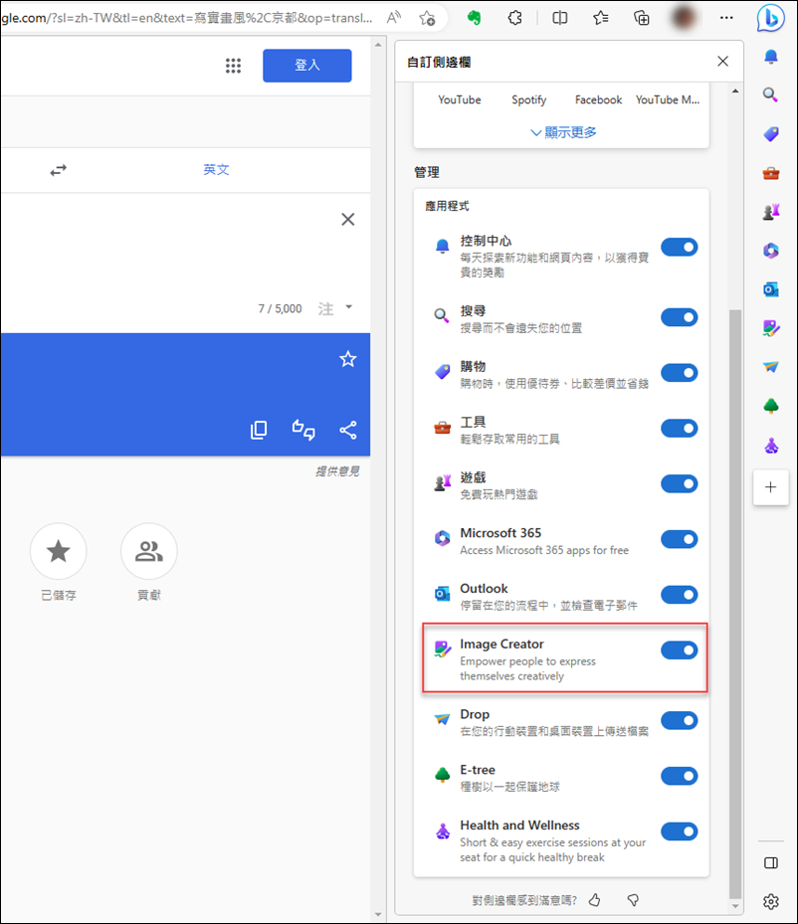Rate this translation thumbs icon
Image resolution: width=798 pixels, height=924 pixels.
(x=303, y=431)
